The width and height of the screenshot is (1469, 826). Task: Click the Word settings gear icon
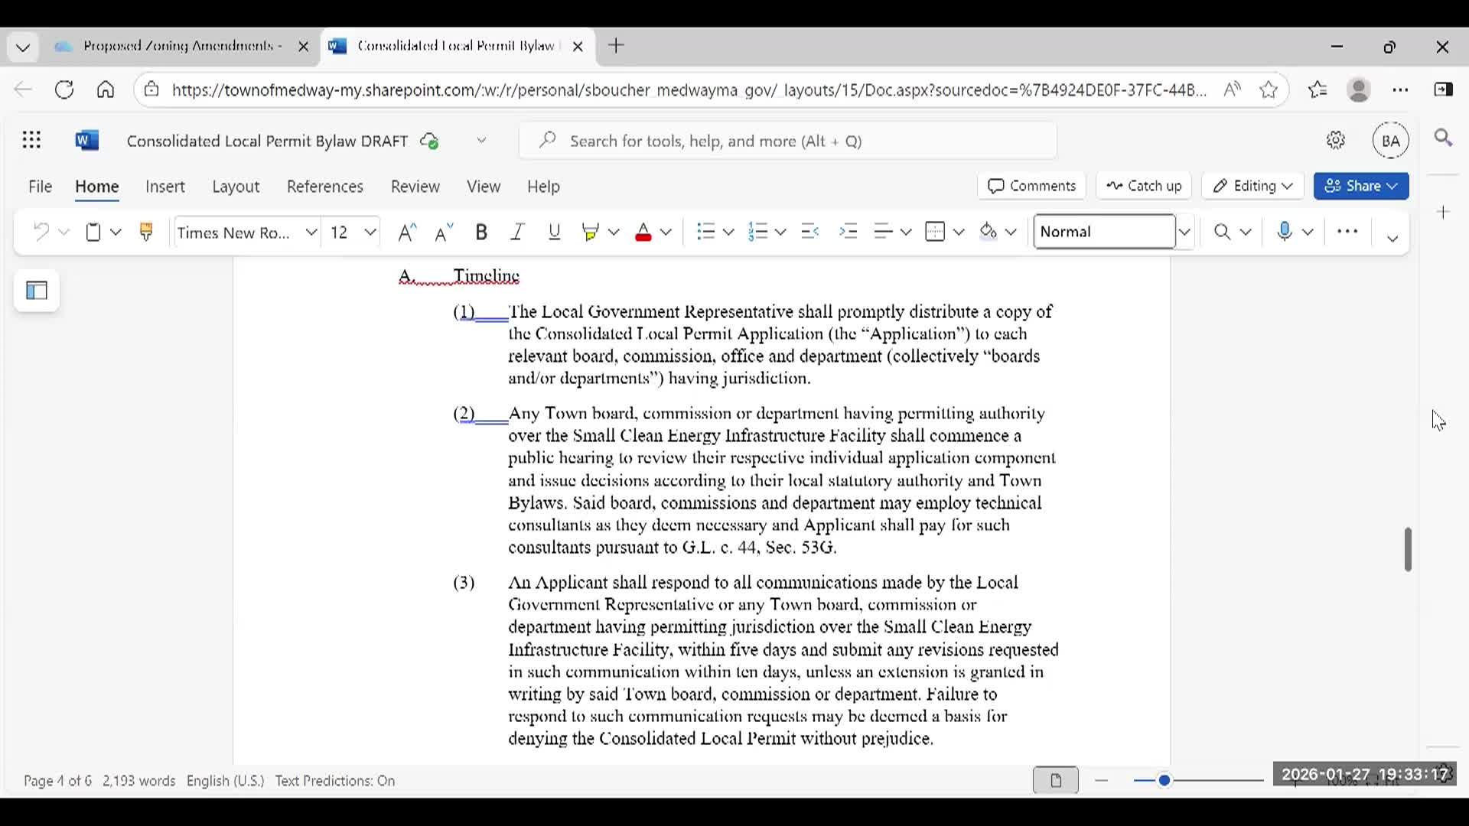coord(1336,141)
